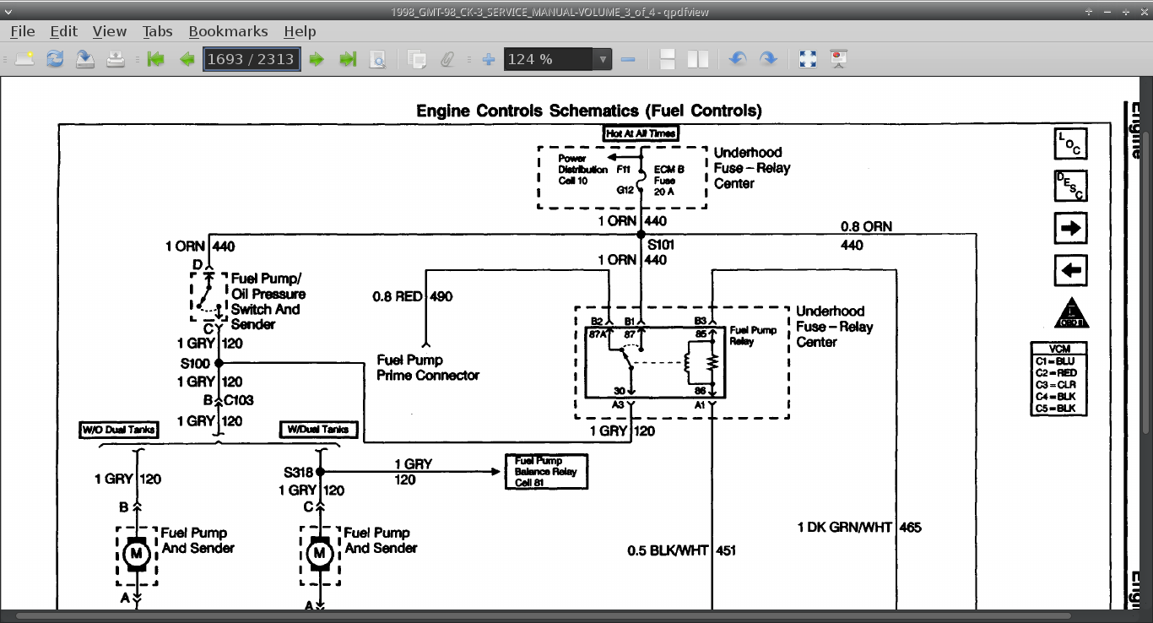
Task: Click the right arrow schematic icon
Action: coord(1071,228)
